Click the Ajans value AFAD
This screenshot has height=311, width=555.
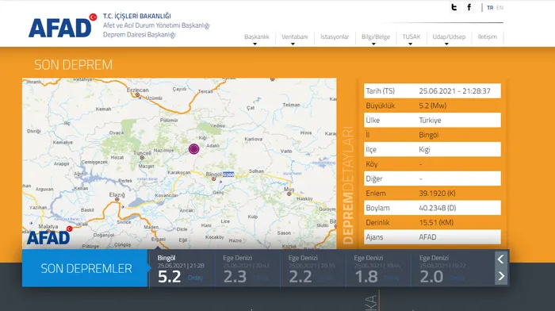click(427, 237)
